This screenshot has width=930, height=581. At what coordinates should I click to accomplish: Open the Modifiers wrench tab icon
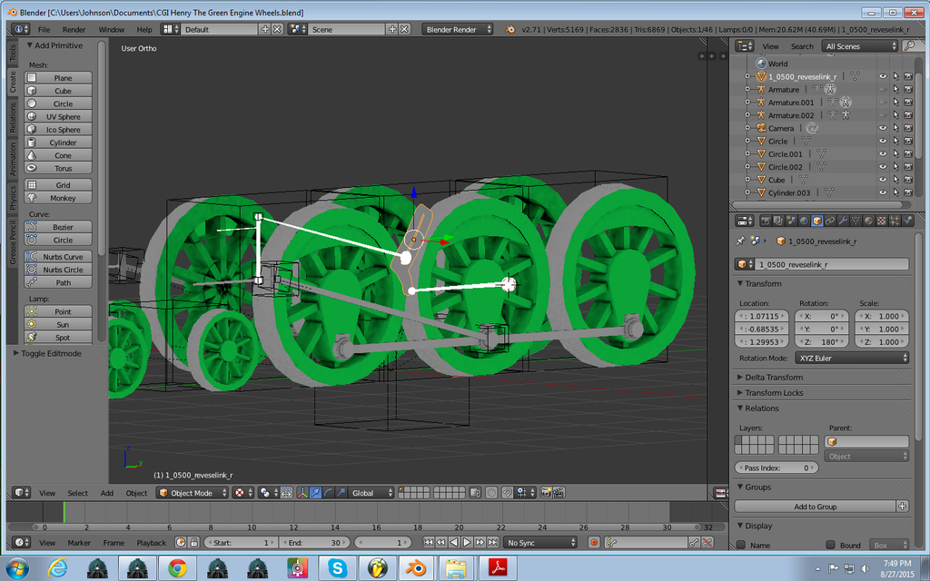click(x=843, y=221)
